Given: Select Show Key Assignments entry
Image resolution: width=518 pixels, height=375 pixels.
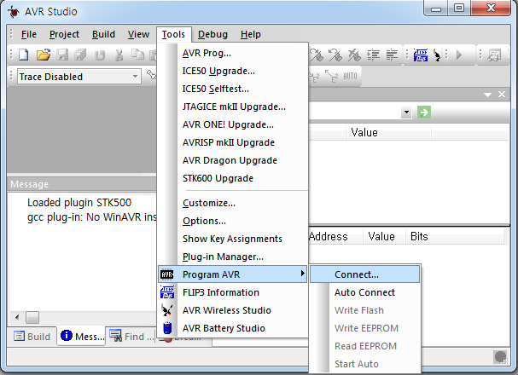Looking at the screenshot, I should (233, 239).
